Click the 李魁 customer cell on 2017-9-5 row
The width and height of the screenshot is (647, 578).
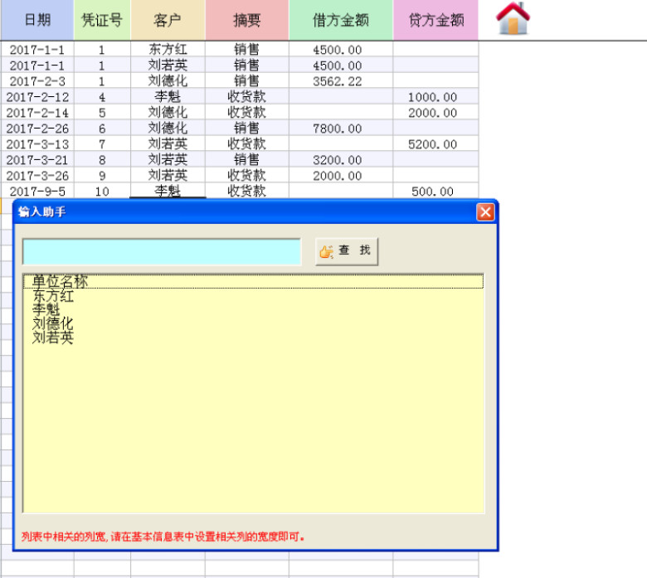168,191
